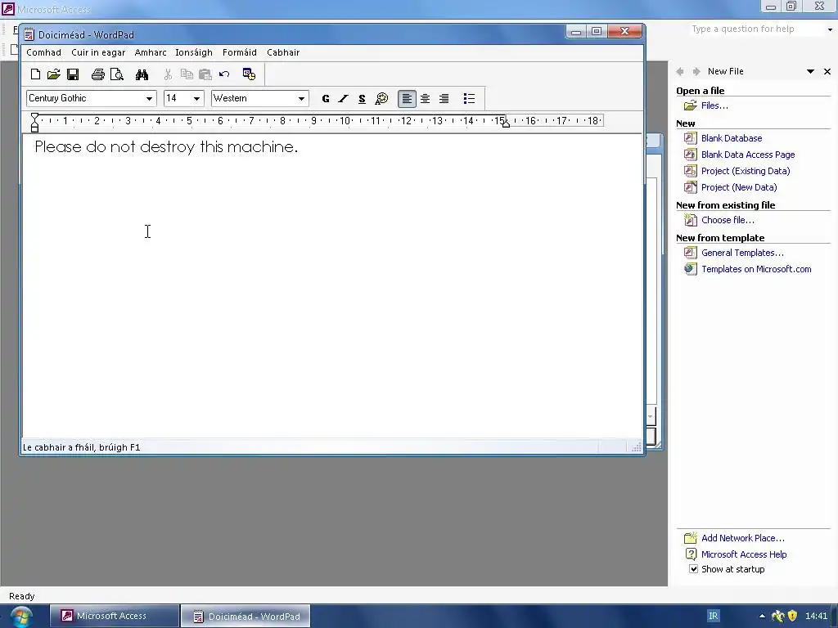
Task: Select Project (Existing Data)
Action: point(746,171)
